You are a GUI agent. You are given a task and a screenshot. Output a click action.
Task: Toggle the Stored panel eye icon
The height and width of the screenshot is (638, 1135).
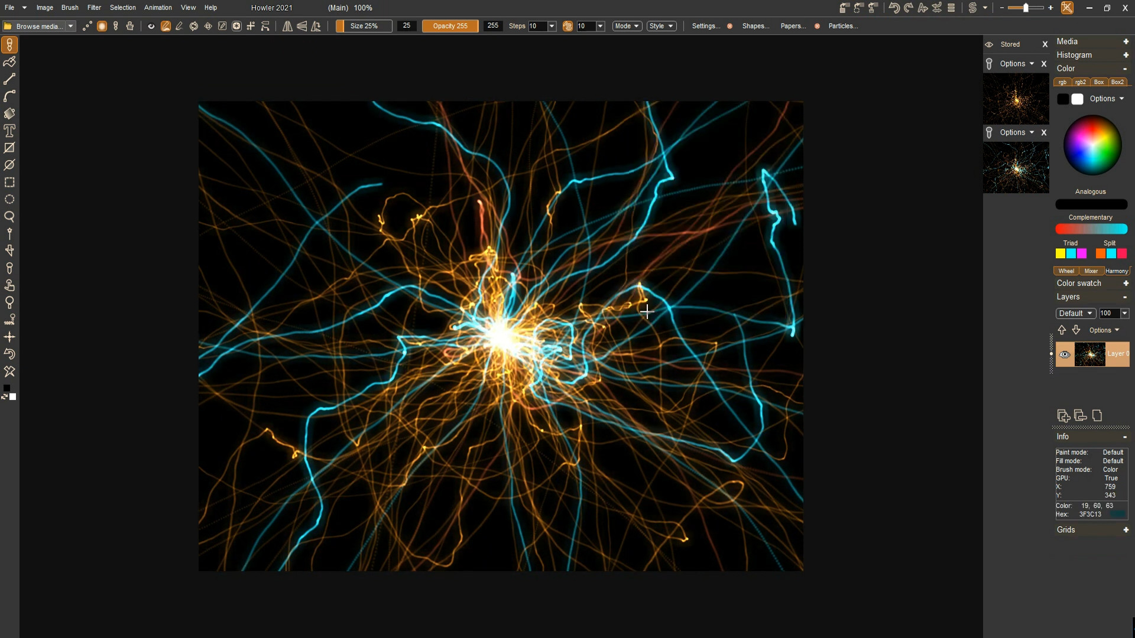(x=990, y=44)
